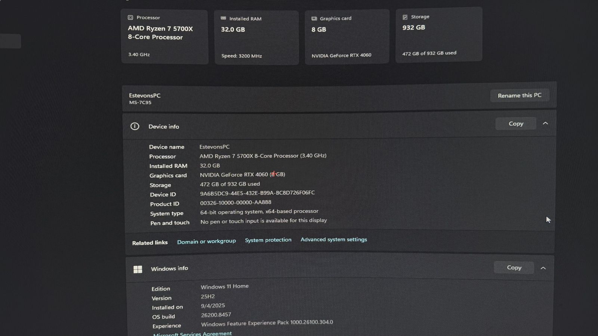Image resolution: width=598 pixels, height=336 pixels.
Task: Open Advanced system settings link
Action: [334, 239]
